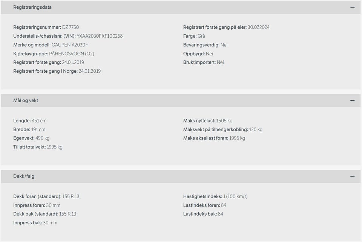Click the Tillatt totalvekt 1995 kg value

[x=54, y=147]
